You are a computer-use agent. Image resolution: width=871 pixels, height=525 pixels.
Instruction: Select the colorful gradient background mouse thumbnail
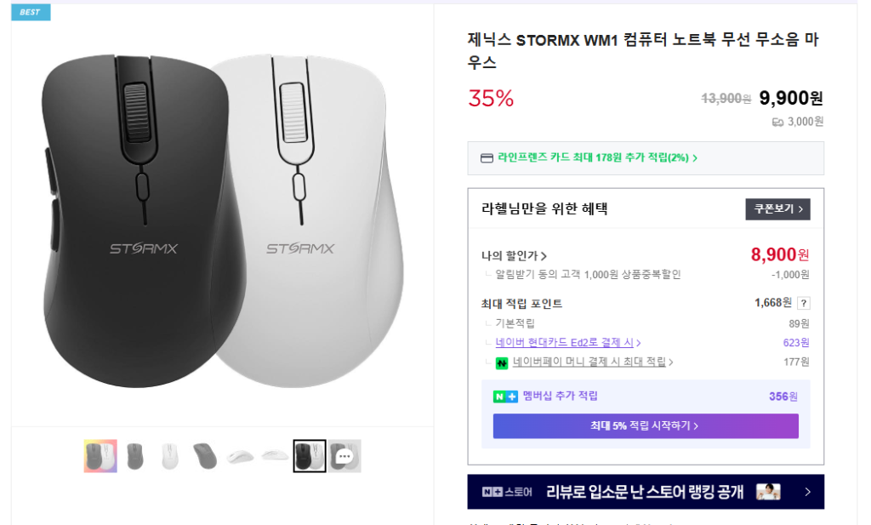pos(100,456)
